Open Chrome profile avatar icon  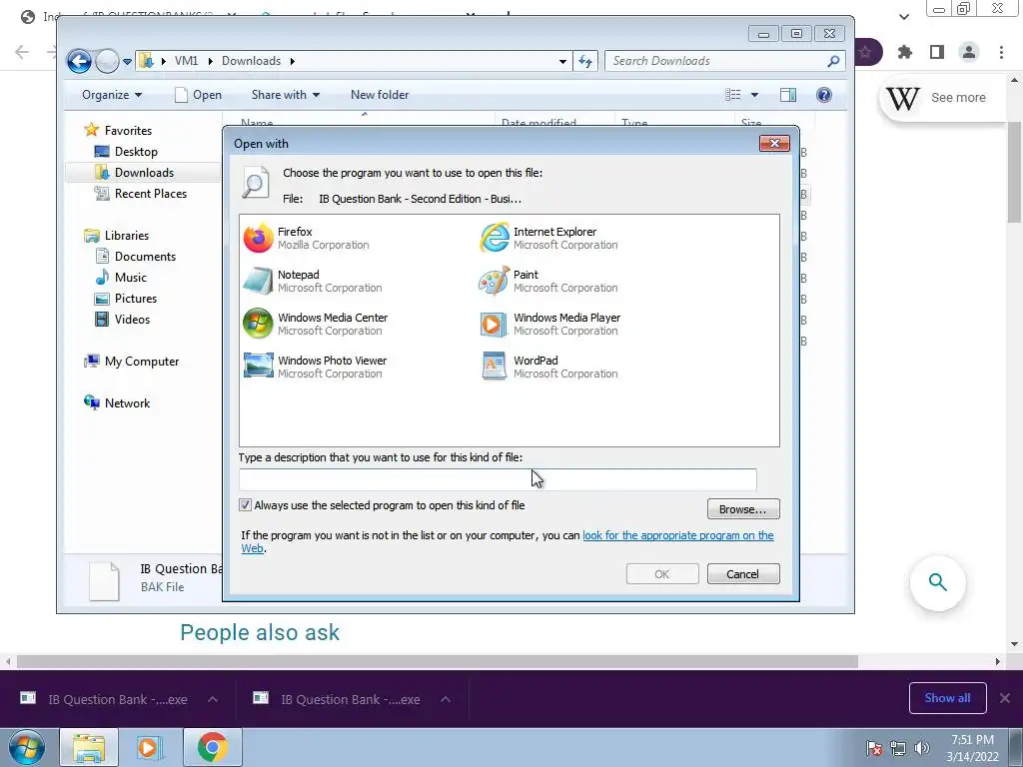[969, 52]
